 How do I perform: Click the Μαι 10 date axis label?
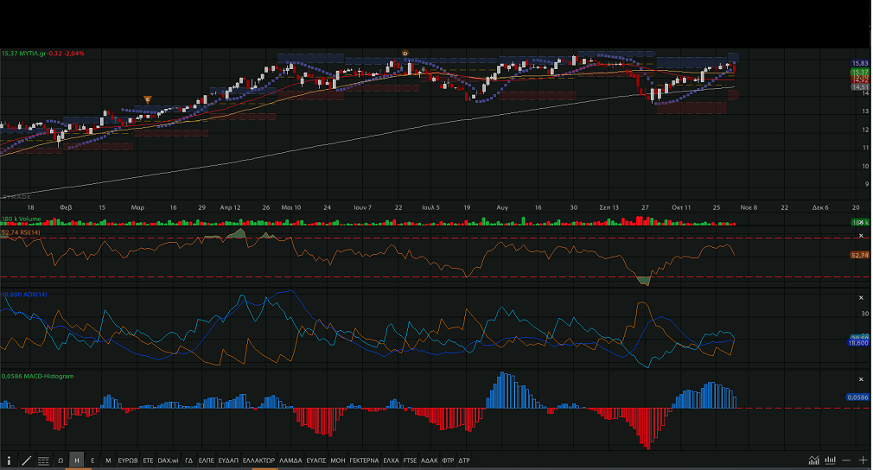click(x=290, y=207)
